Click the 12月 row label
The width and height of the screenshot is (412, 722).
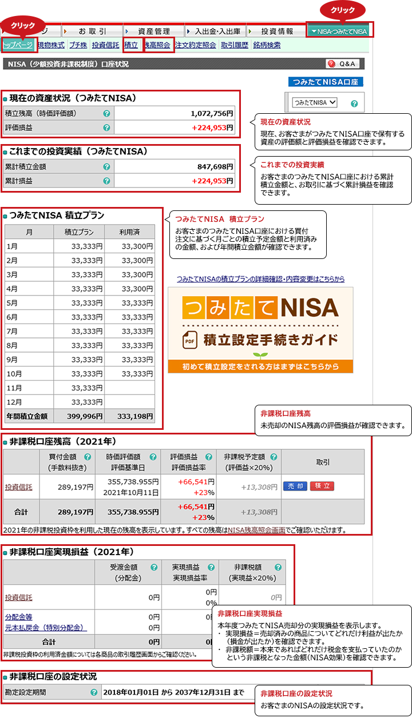[x=14, y=401]
